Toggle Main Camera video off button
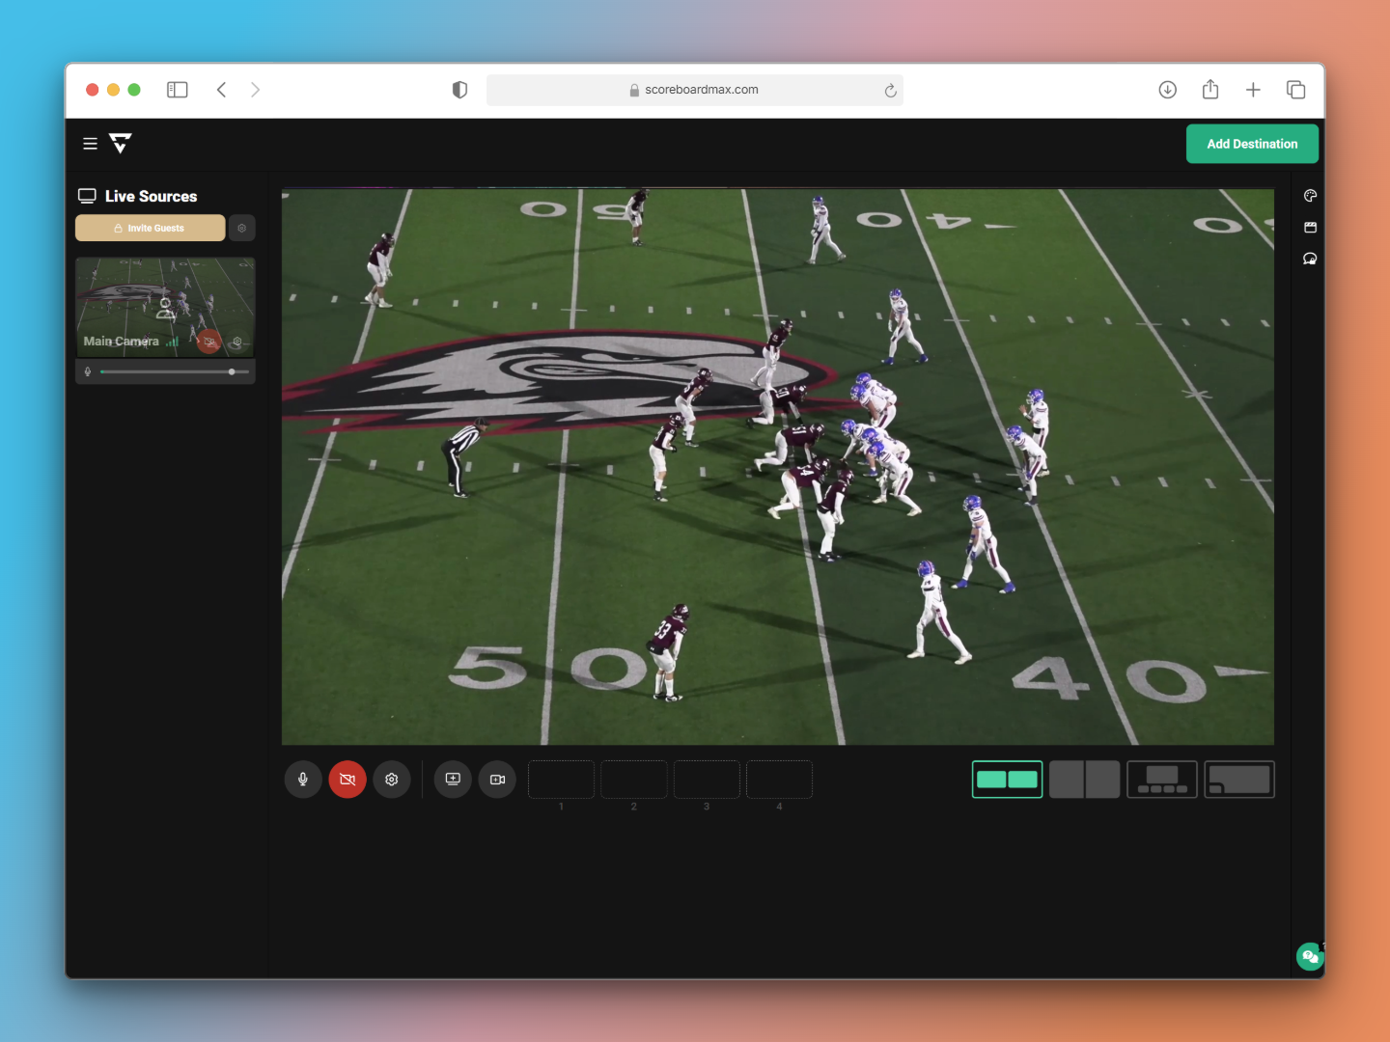The image size is (1390, 1042). [x=209, y=342]
